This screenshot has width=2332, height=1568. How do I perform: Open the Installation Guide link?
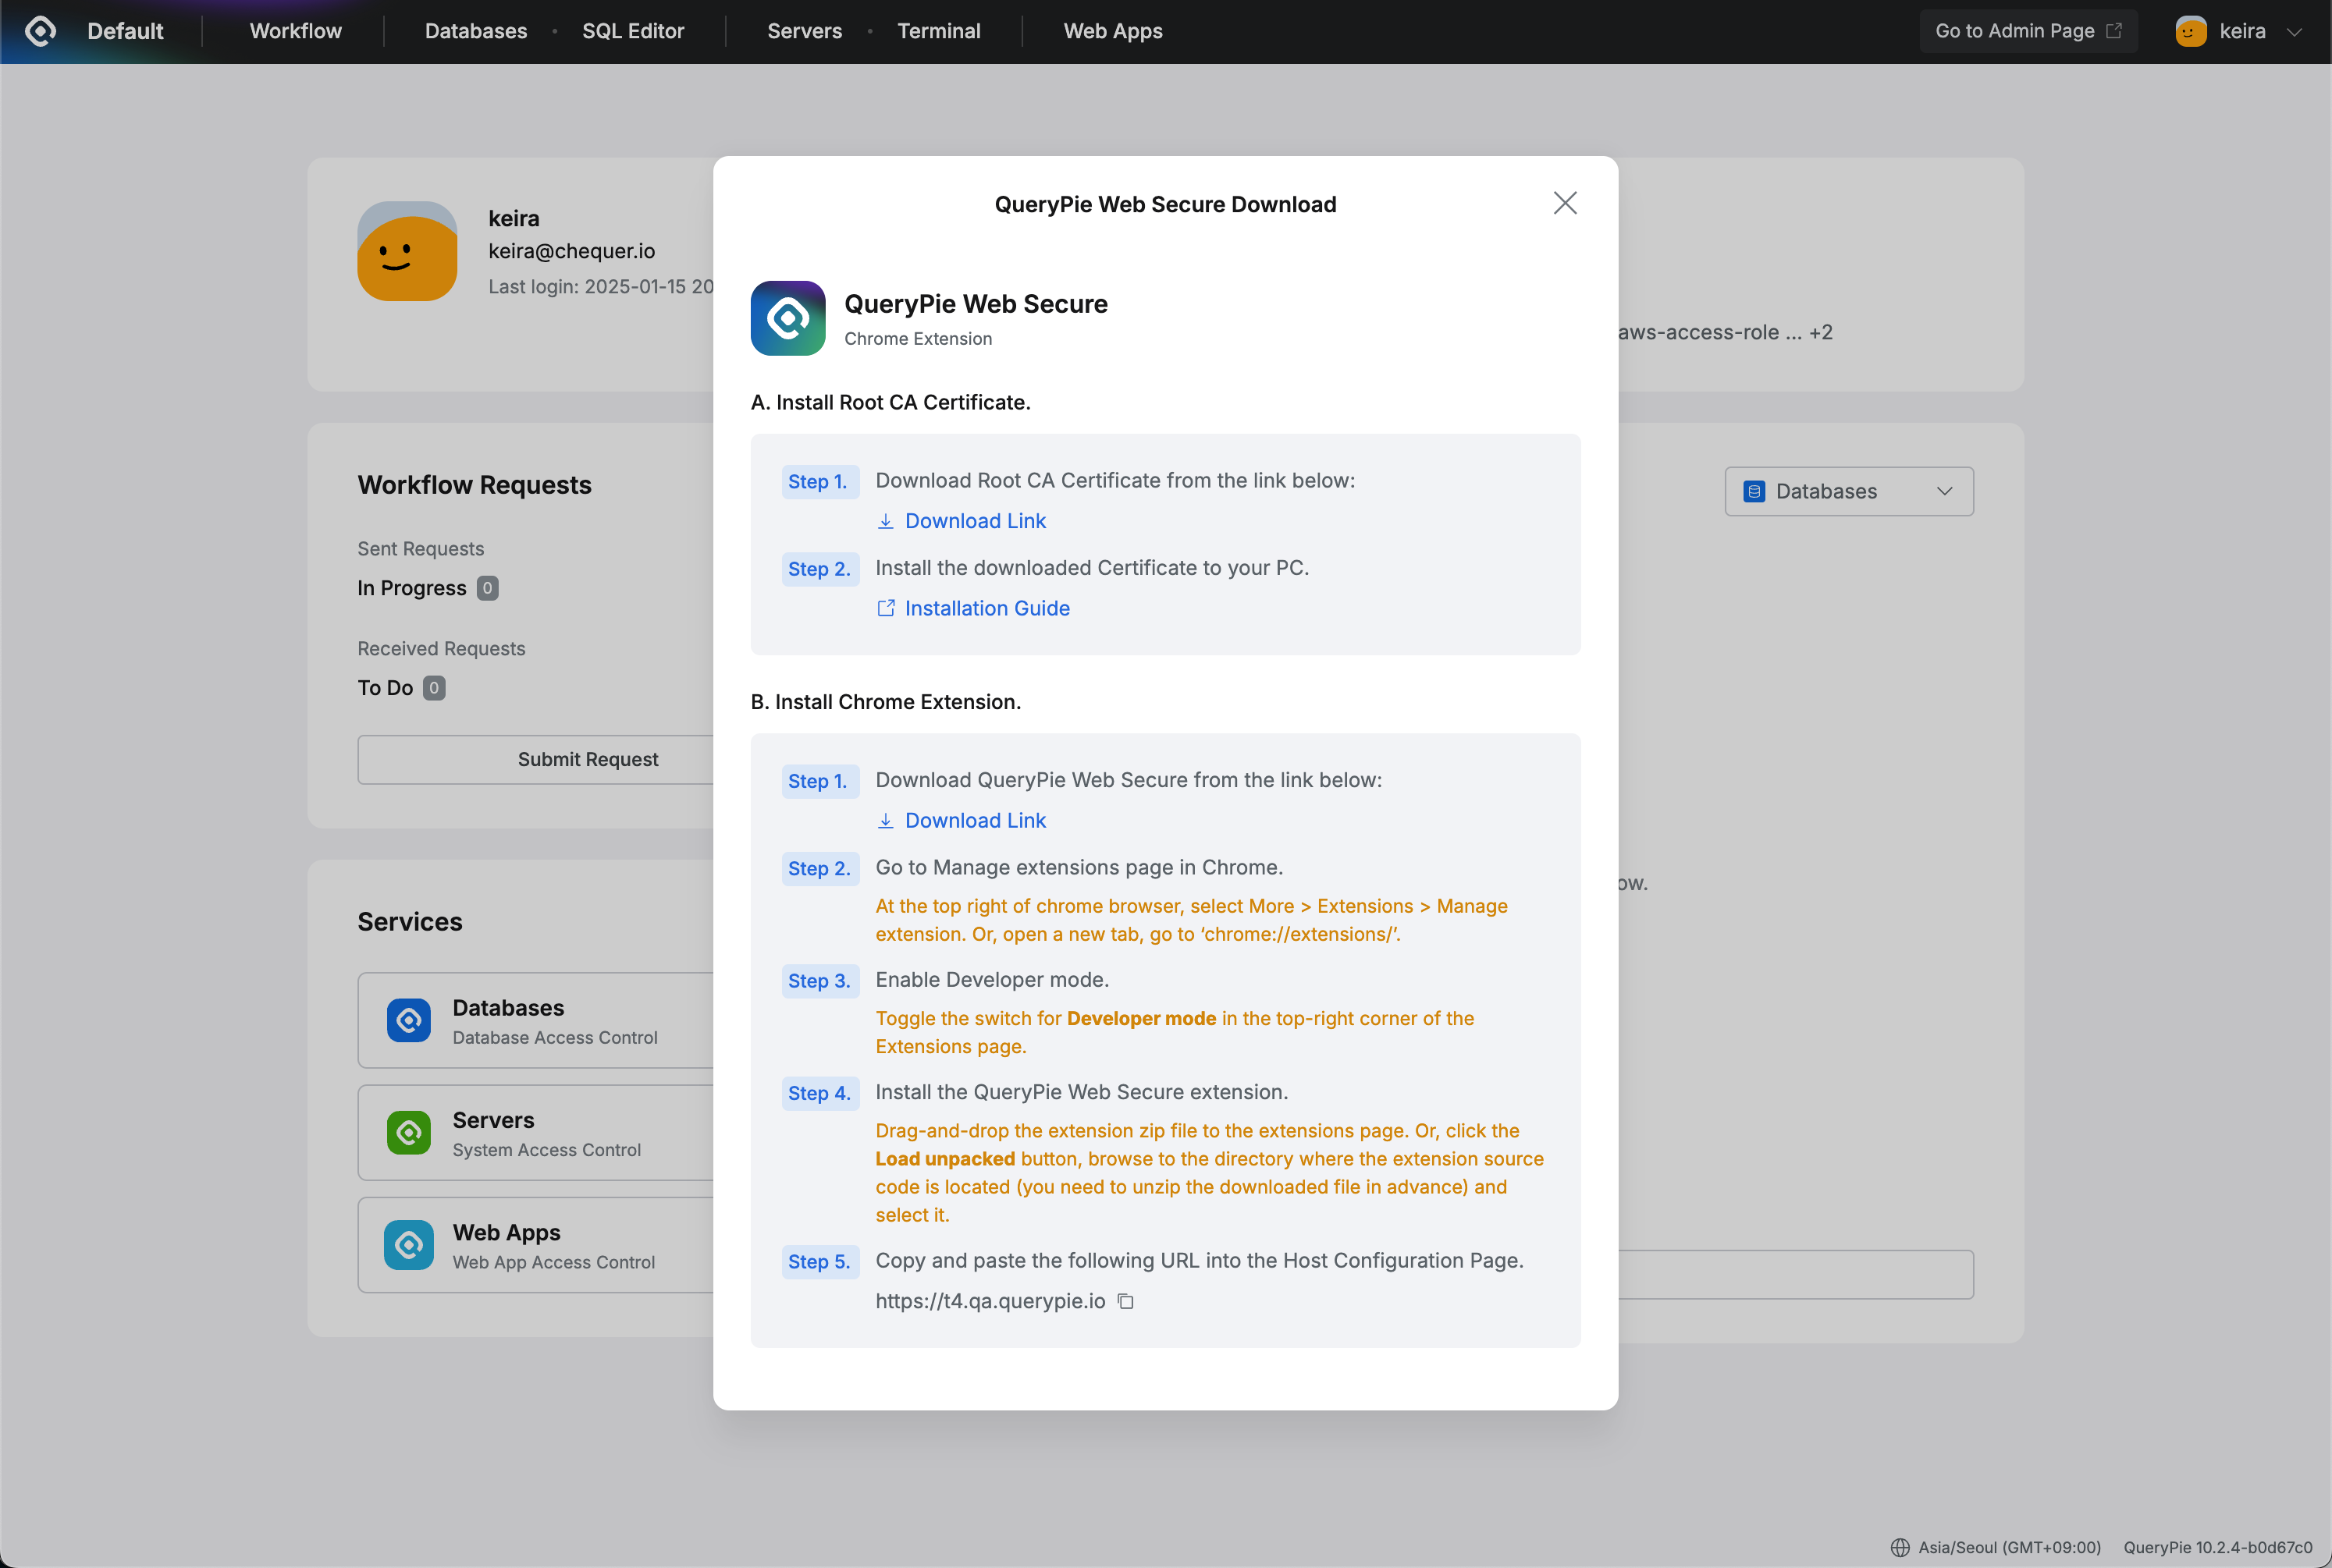(986, 608)
